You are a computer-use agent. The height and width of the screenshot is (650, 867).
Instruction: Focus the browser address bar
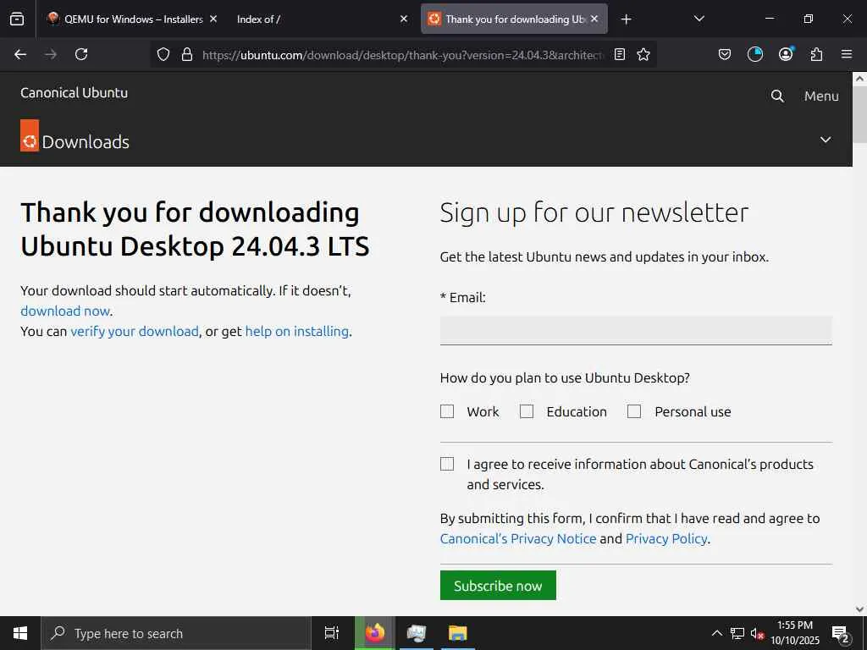pos(402,55)
